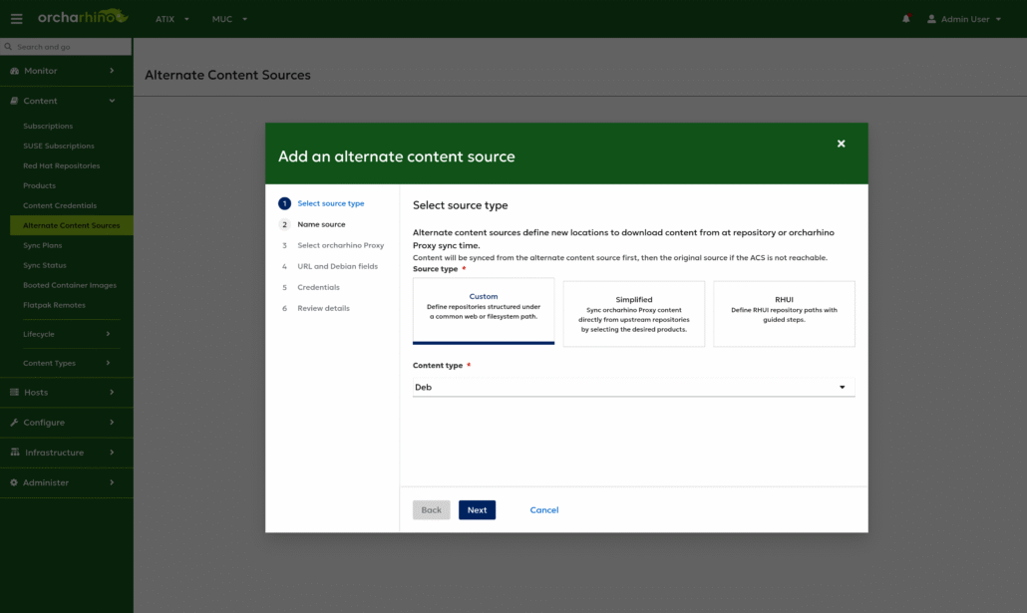Click the Cancel link

(543, 510)
